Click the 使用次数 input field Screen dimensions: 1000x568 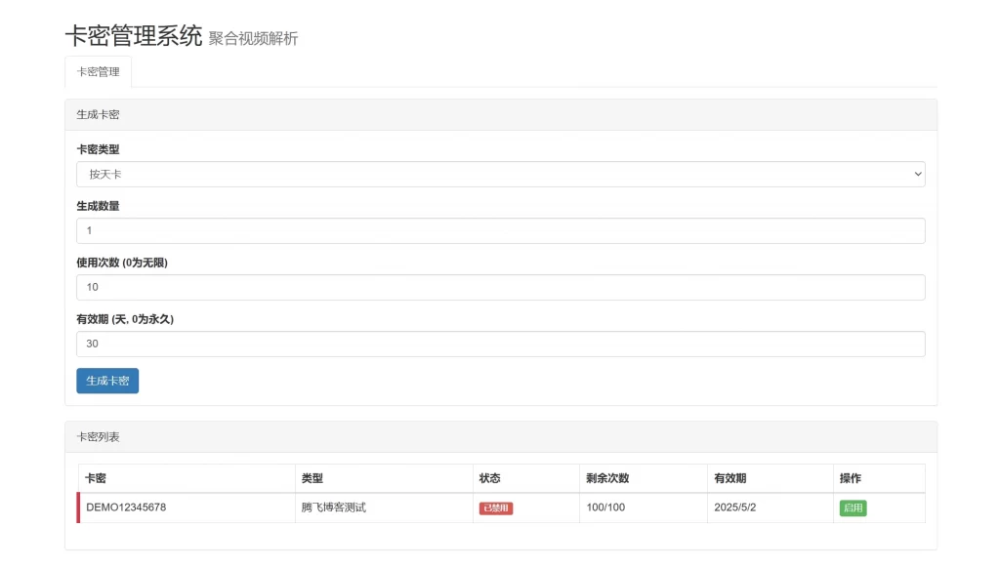click(x=500, y=287)
